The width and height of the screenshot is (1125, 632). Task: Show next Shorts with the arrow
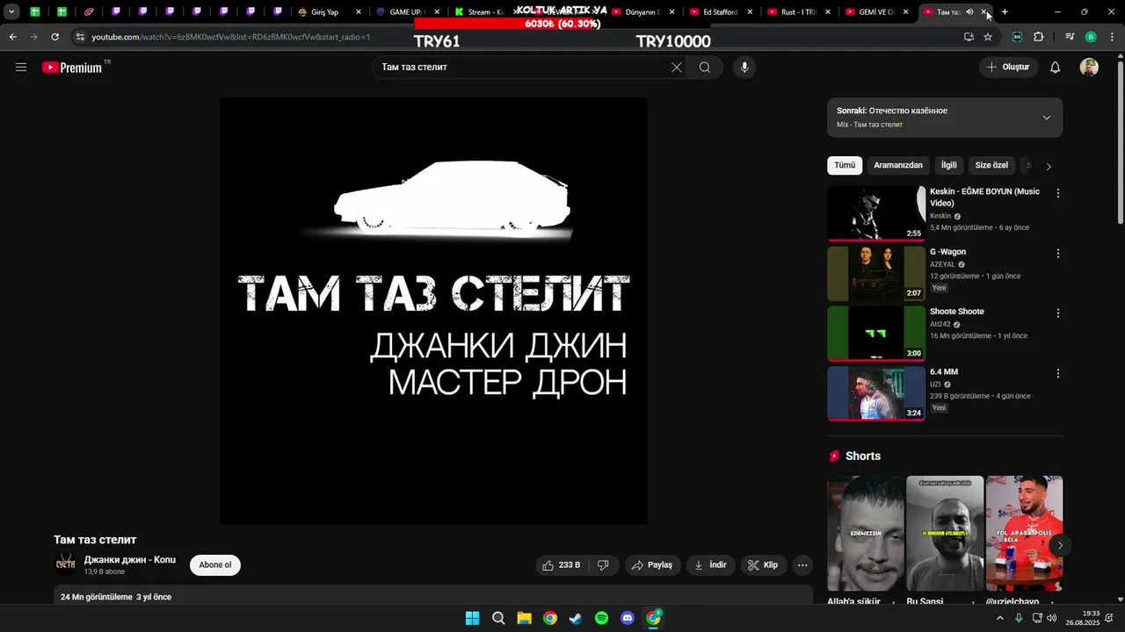pyautogui.click(x=1060, y=545)
